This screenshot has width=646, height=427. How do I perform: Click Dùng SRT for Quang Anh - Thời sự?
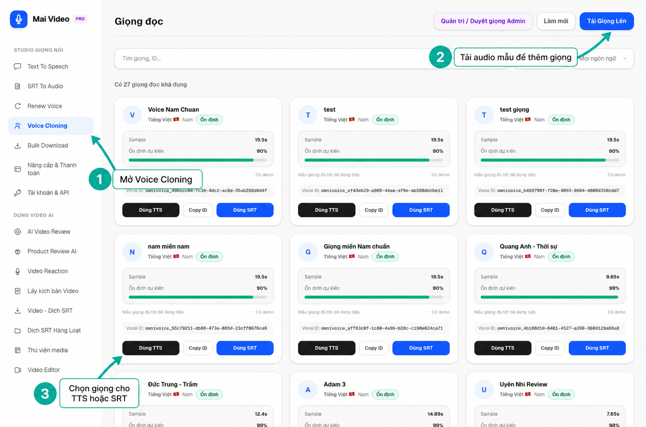(597, 348)
